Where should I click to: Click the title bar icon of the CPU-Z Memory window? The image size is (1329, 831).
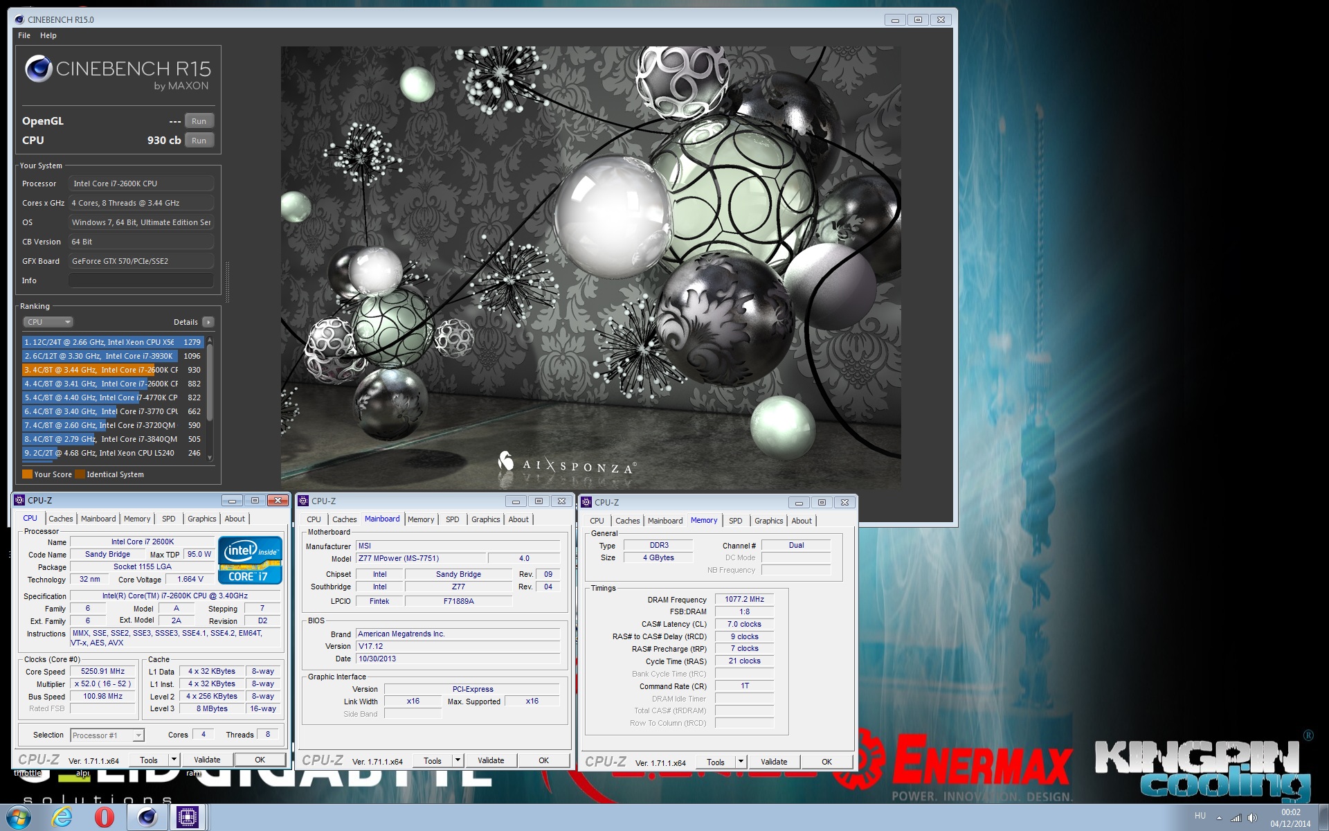tap(586, 502)
